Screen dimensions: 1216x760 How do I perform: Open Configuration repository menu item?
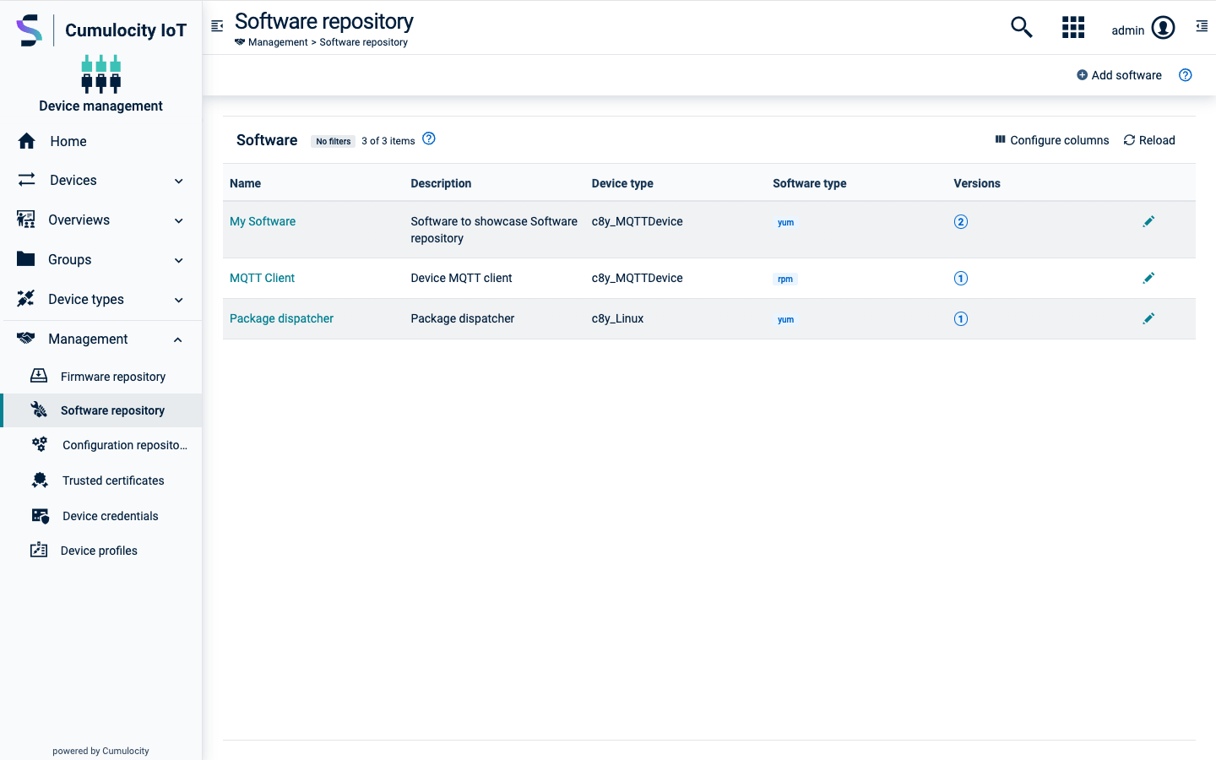click(101, 445)
